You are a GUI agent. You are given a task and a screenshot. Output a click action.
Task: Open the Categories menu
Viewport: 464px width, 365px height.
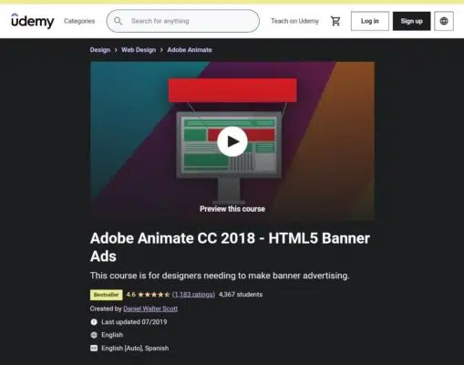click(x=79, y=21)
